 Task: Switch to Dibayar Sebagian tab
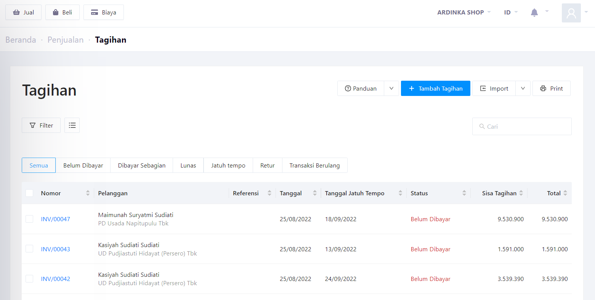click(142, 165)
